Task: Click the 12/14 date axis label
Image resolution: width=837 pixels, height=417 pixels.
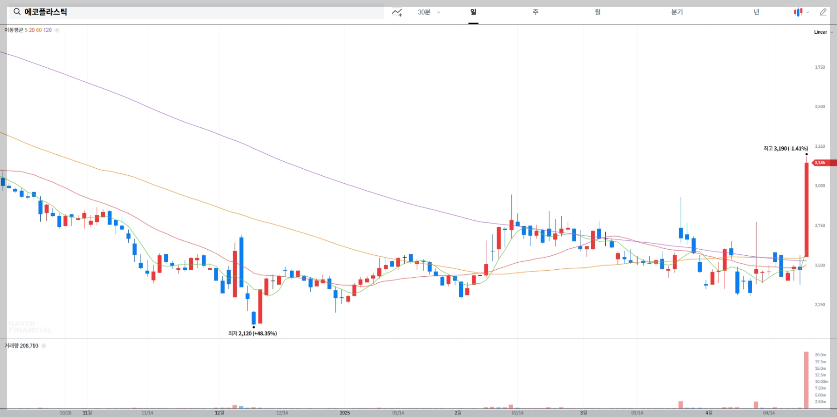Action: pos(282,413)
